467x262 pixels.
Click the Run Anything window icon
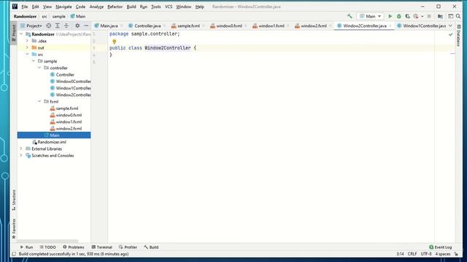coord(450,16)
